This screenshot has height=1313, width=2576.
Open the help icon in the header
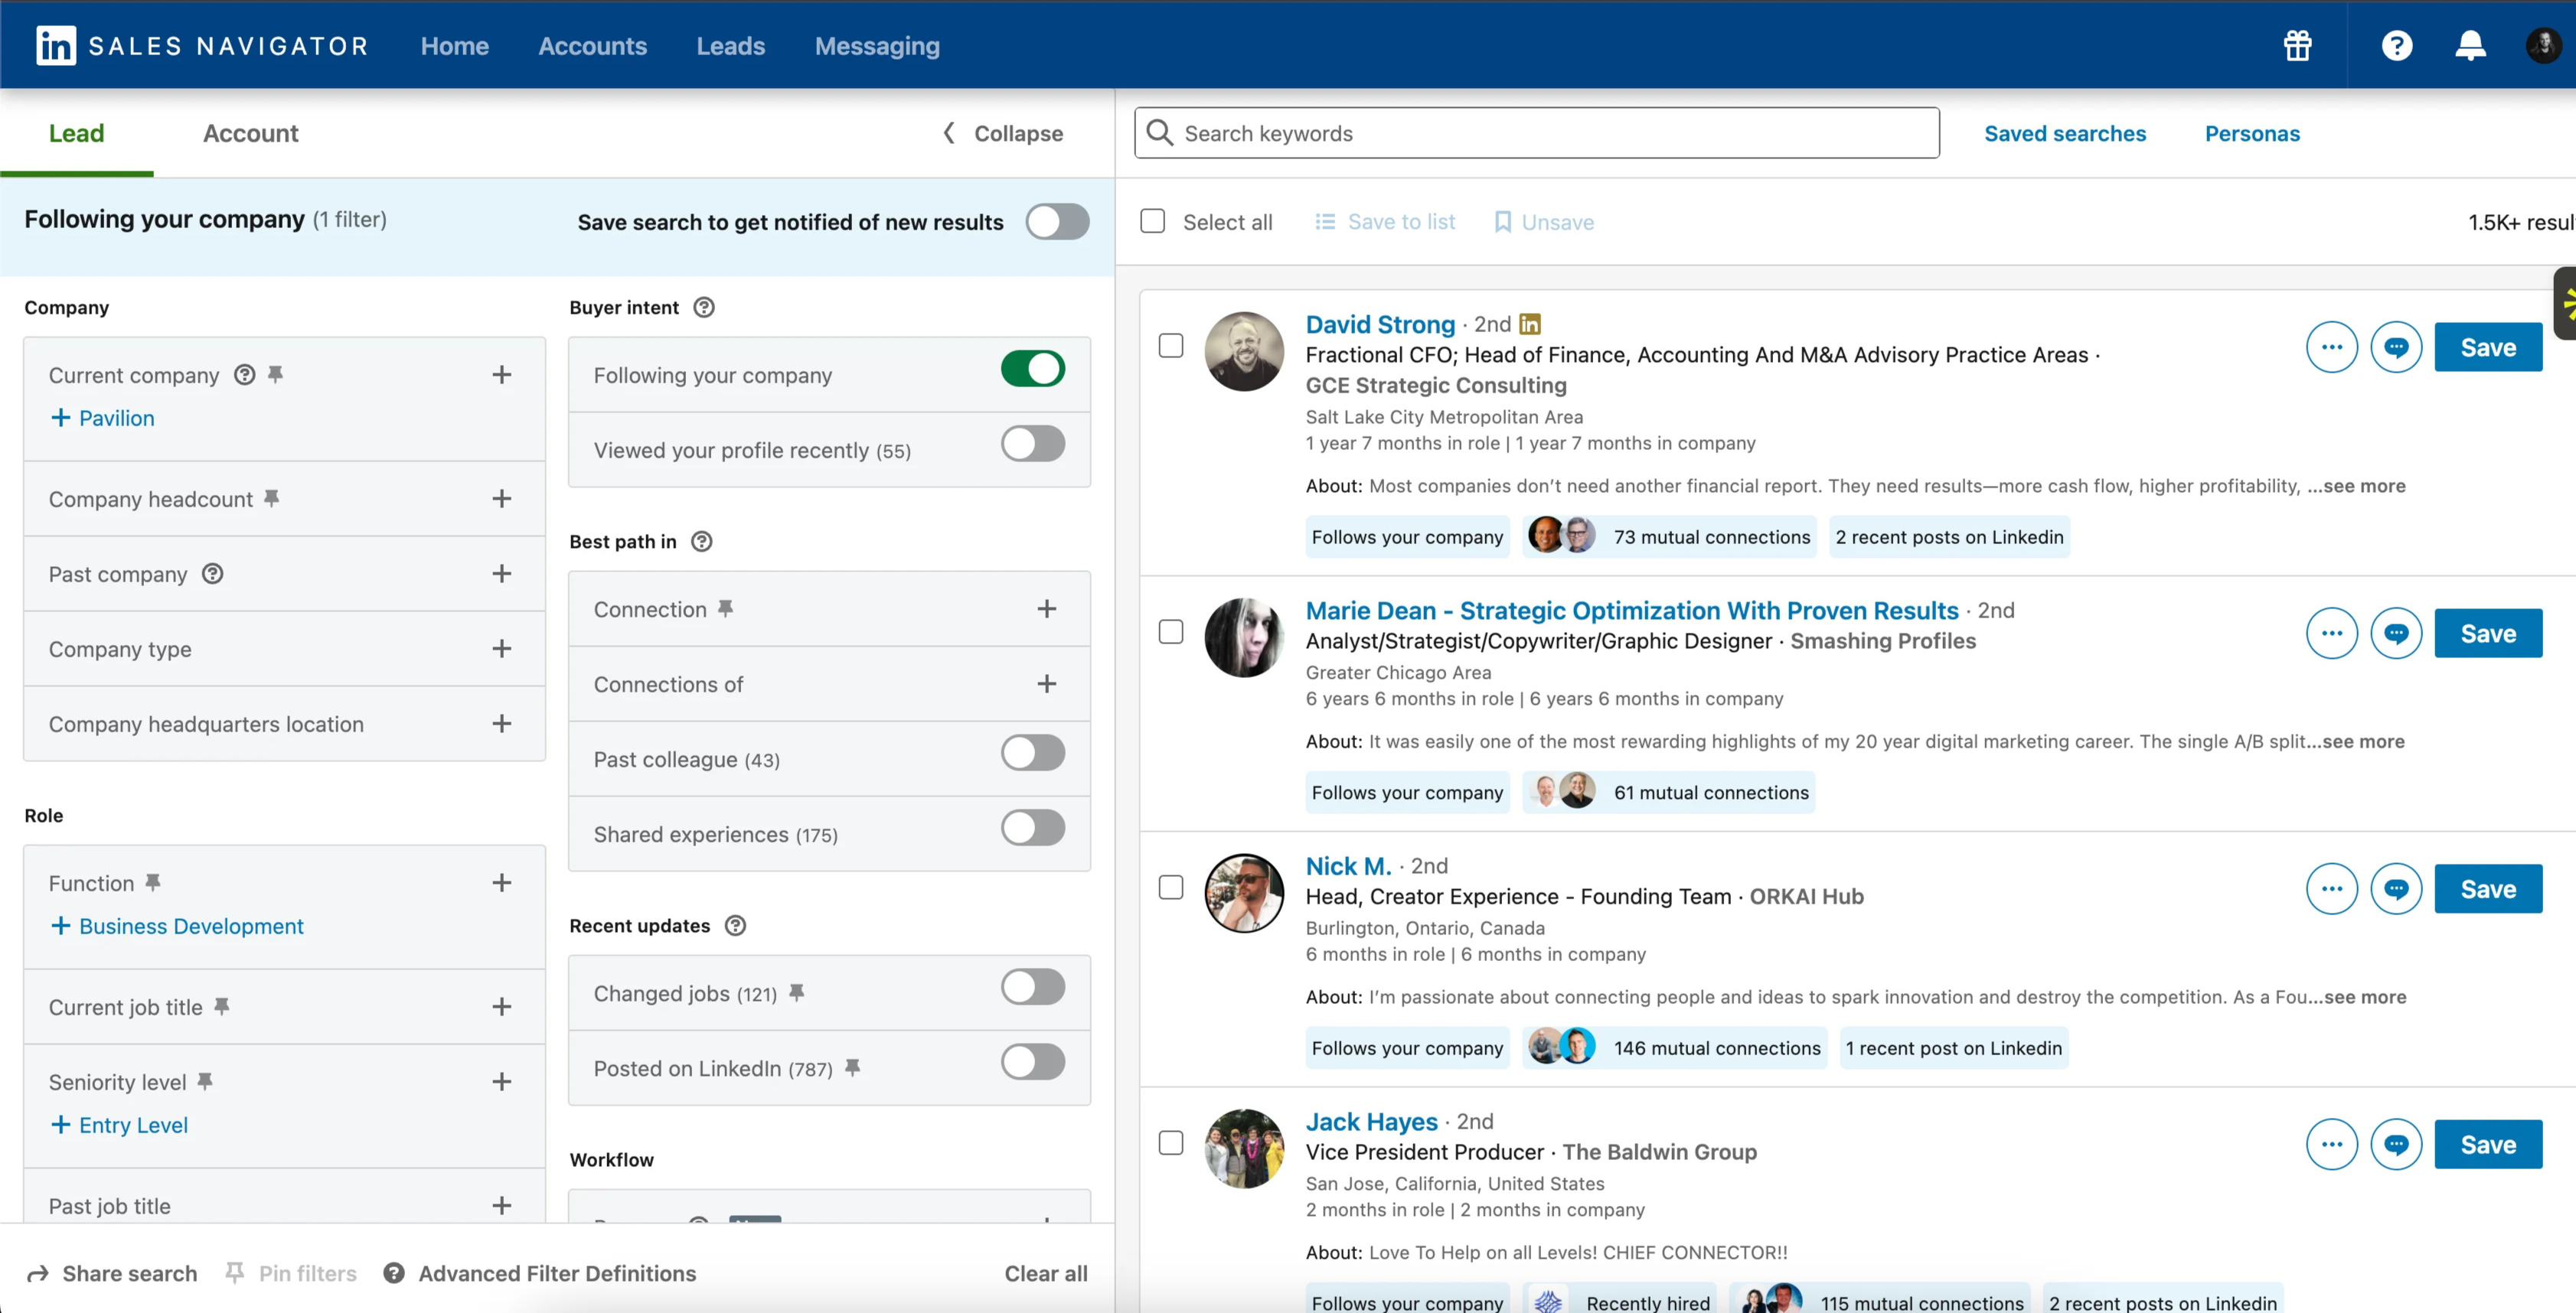click(2398, 45)
